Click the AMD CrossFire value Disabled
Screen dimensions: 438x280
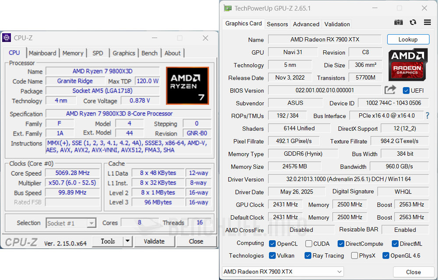[x=301, y=230]
